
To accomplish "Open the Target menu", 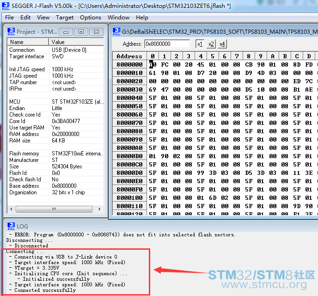I will [65, 18].
